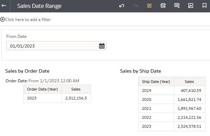Select ship year 2021 cell
This screenshot has width=210, height=136.
(x=156, y=108)
